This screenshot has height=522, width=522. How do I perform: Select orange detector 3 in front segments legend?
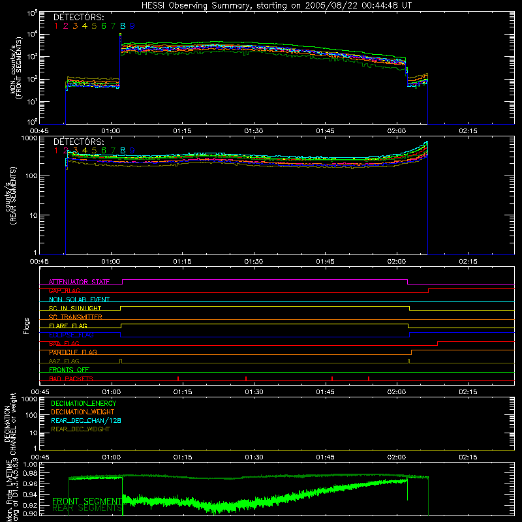(75, 26)
